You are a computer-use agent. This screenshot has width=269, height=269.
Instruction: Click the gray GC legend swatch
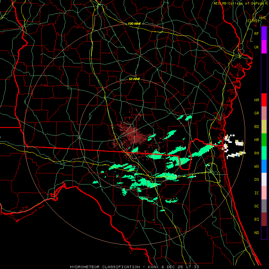[264, 206]
